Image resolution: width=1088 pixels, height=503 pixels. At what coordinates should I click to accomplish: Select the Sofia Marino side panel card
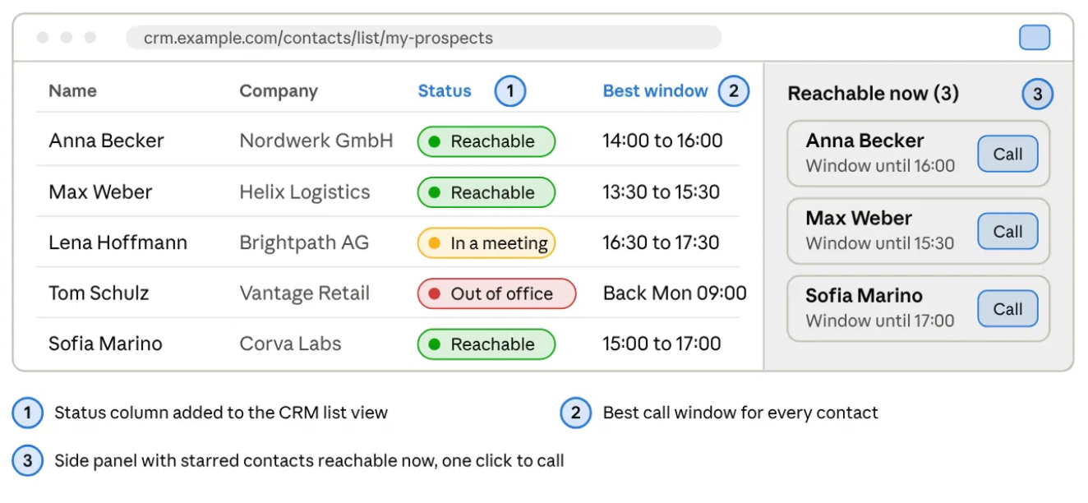(918, 309)
